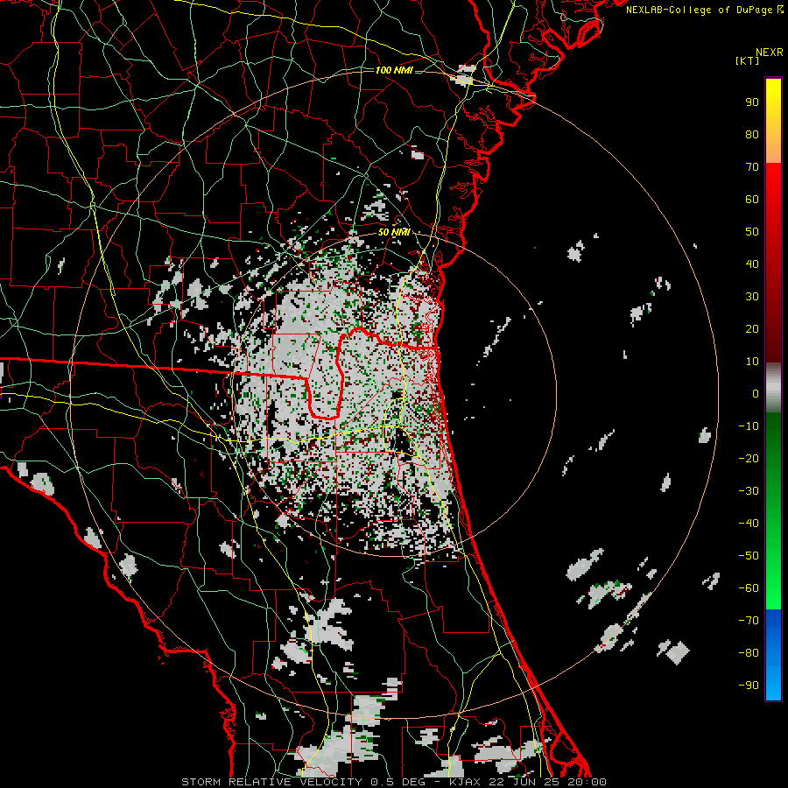Select the positive 60 scale value
This screenshot has width=788, height=788.
(752, 200)
